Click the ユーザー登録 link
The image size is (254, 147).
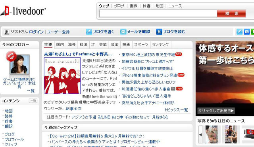(x=58, y=32)
